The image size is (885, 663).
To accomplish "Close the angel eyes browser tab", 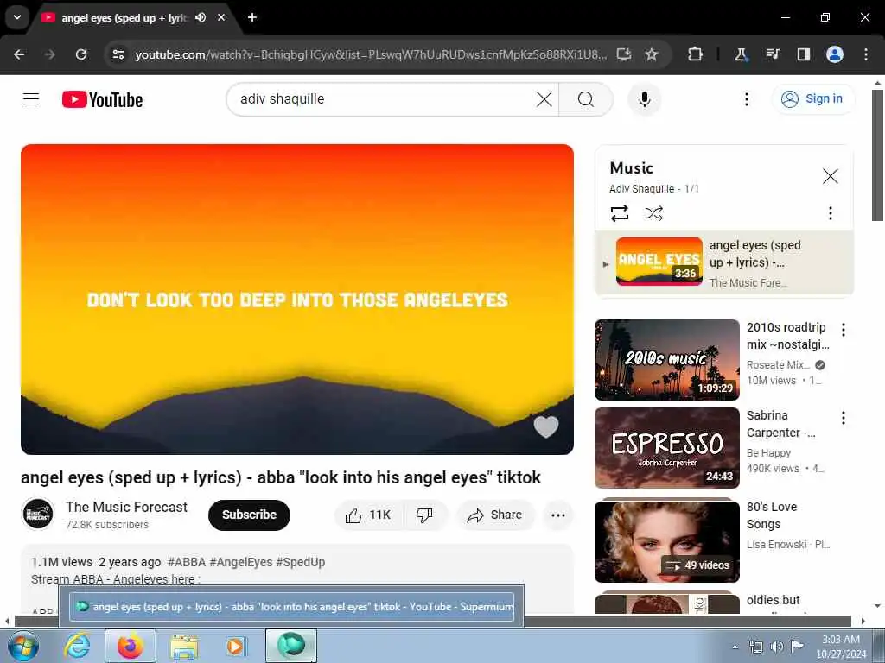I will coord(221,17).
